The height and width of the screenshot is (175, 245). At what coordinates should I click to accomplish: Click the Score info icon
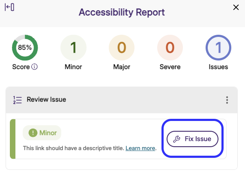pos(34,66)
